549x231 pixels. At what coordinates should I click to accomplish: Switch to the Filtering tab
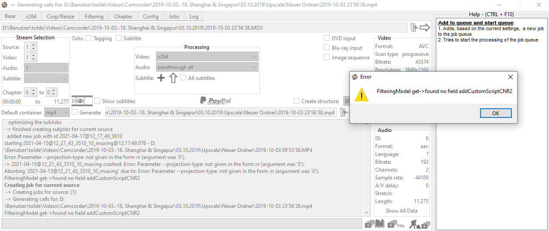94,17
